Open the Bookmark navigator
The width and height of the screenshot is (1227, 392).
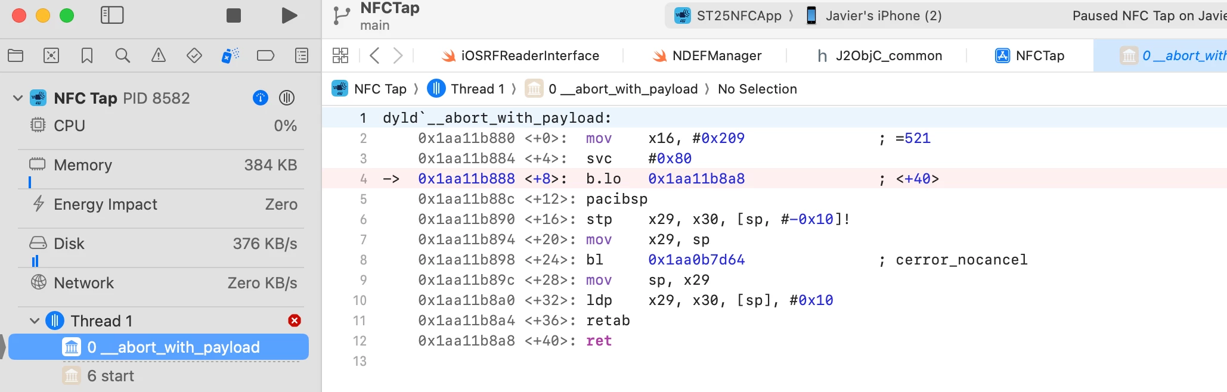click(x=87, y=56)
